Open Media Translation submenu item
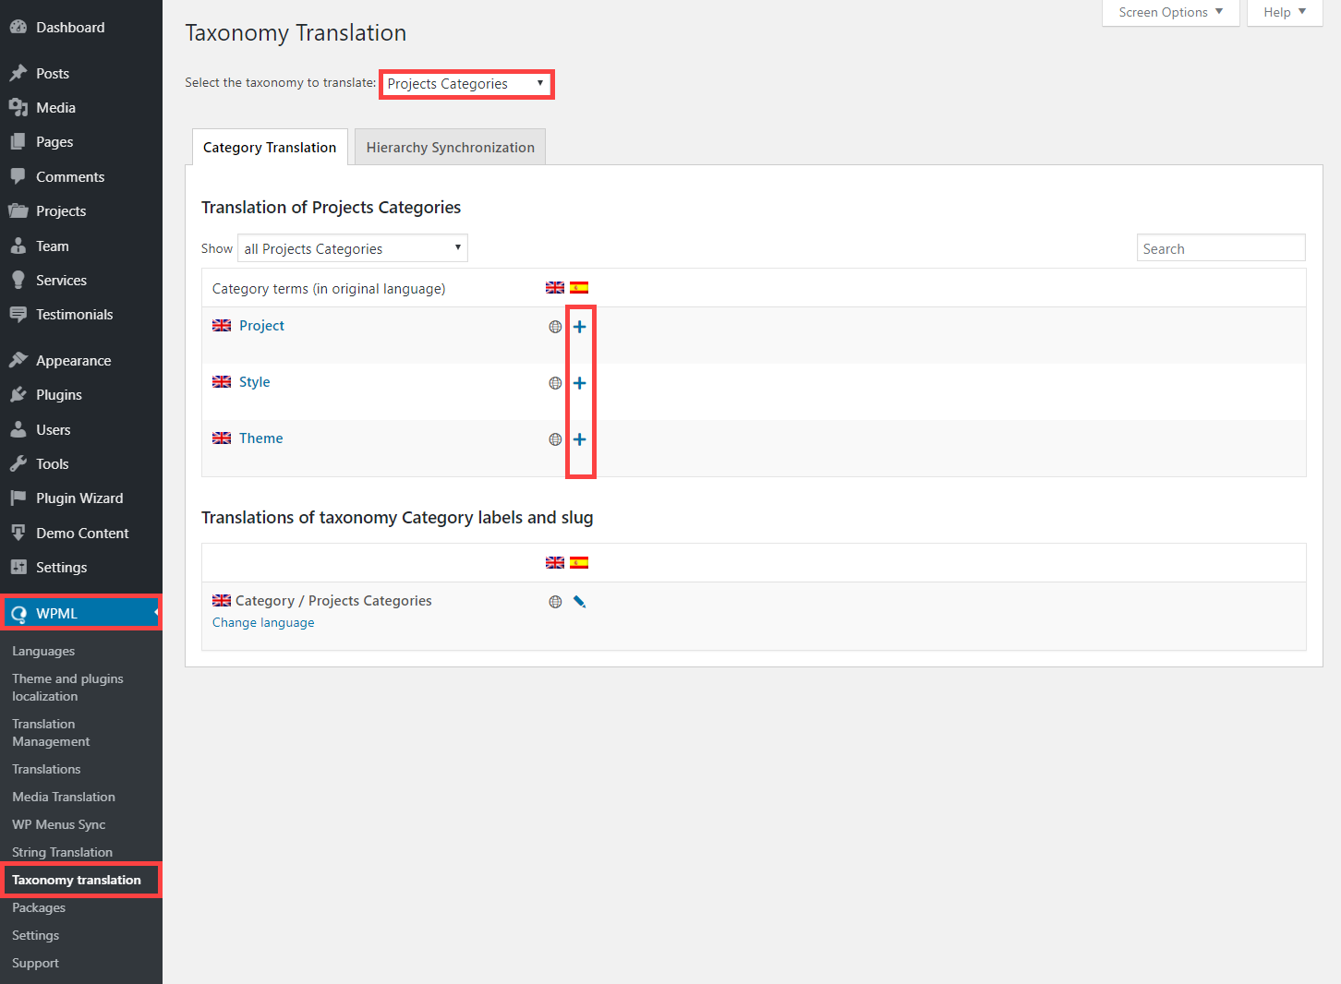 point(64,798)
